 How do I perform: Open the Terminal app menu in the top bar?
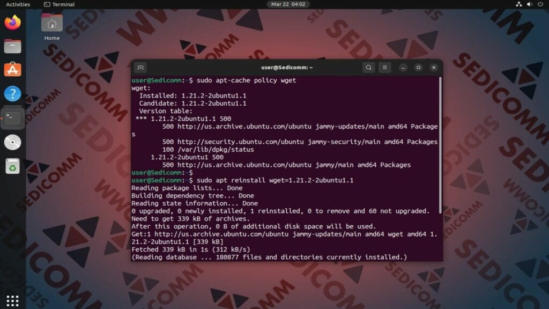click(x=59, y=4)
